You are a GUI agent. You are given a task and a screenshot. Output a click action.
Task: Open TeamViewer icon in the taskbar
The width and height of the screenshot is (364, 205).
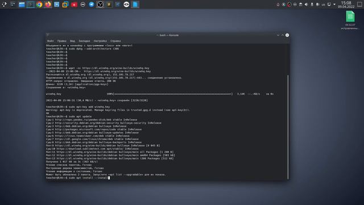coord(82,5)
